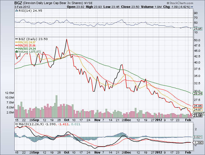Click the date 3-Feb-2012
Image resolution: width=205 pixels, height=155 pixels.
pyautogui.click(x=22, y=7)
